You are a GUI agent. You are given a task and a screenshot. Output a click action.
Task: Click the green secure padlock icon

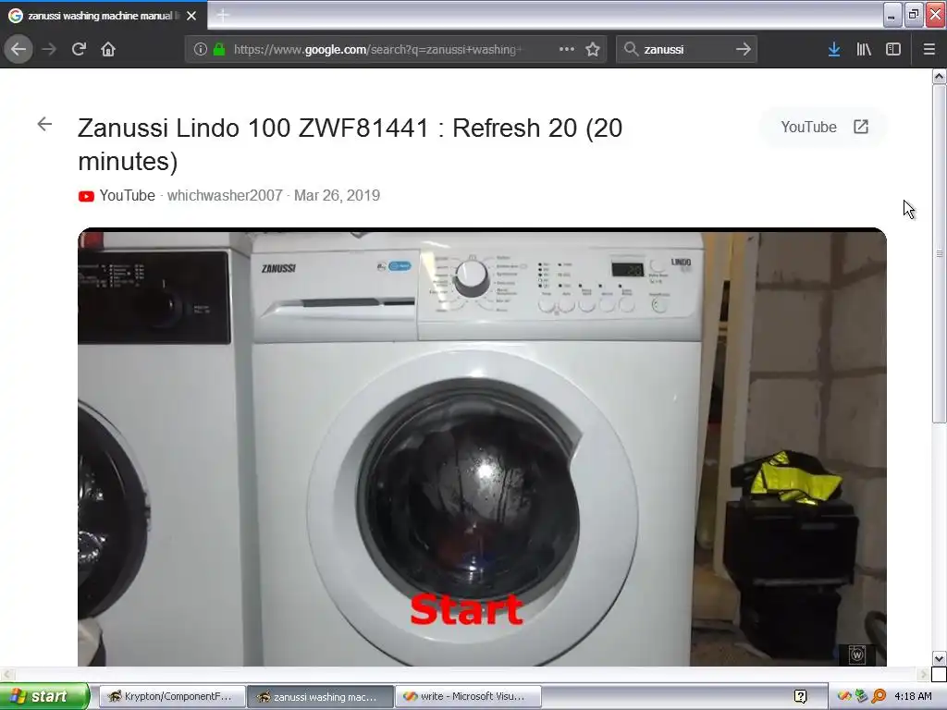219,50
